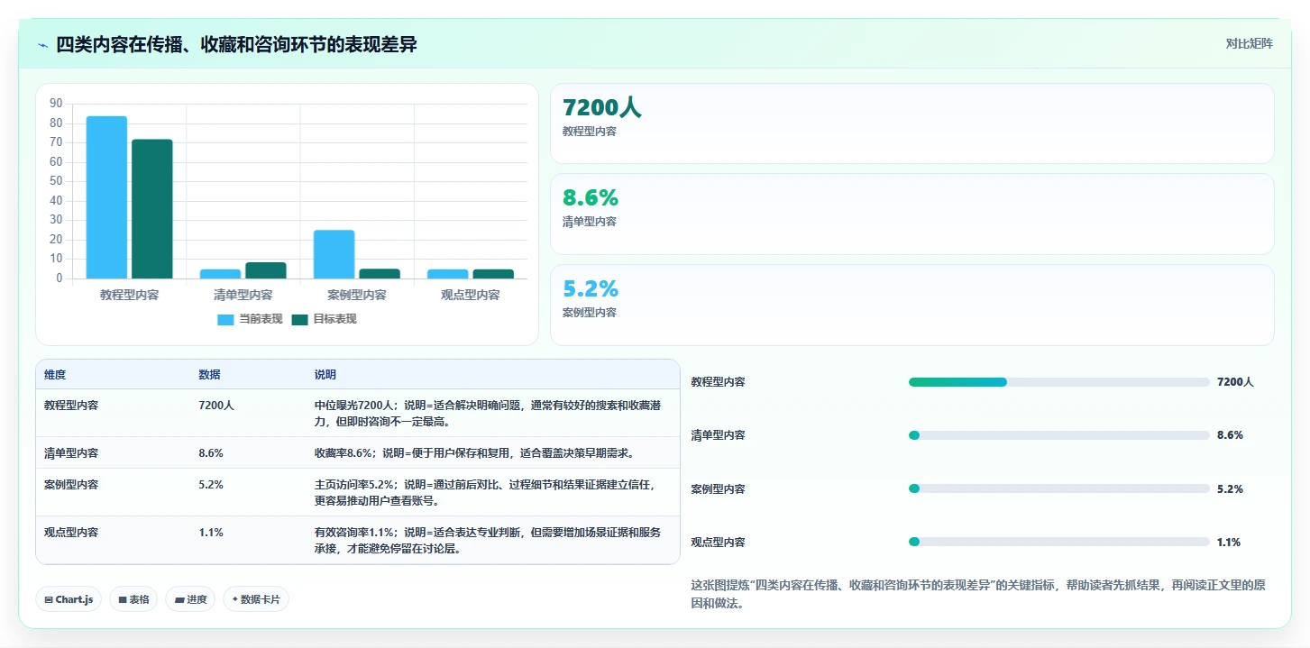Click the 1.1% value beside the progress bar
The width and height of the screenshot is (1310, 648).
point(1229,543)
